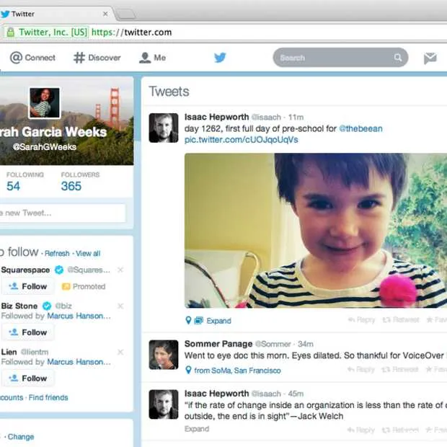Retweet the Jack Welch quote tweet
Viewport: 447px width, 447px height.
pos(400,430)
